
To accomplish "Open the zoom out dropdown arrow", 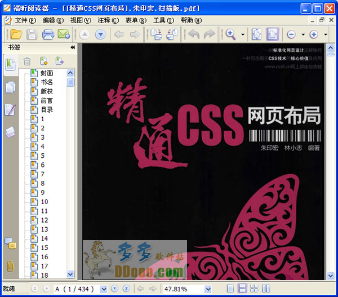I will [303, 34].
